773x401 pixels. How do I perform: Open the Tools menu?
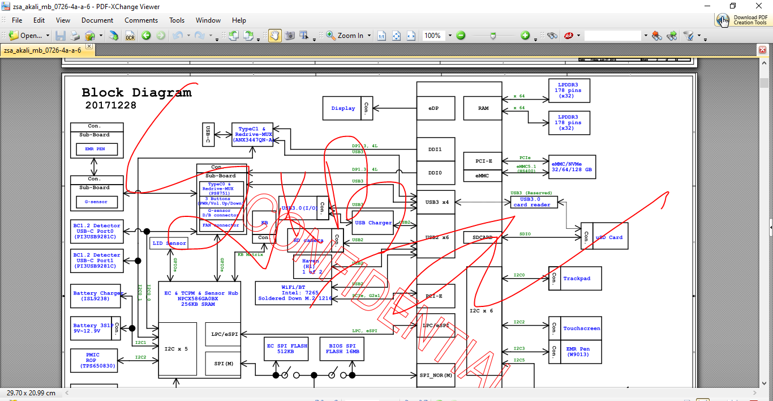(x=177, y=20)
